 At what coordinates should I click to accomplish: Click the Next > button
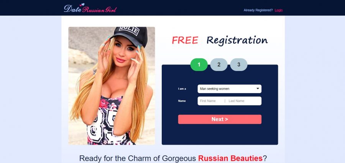point(220,119)
